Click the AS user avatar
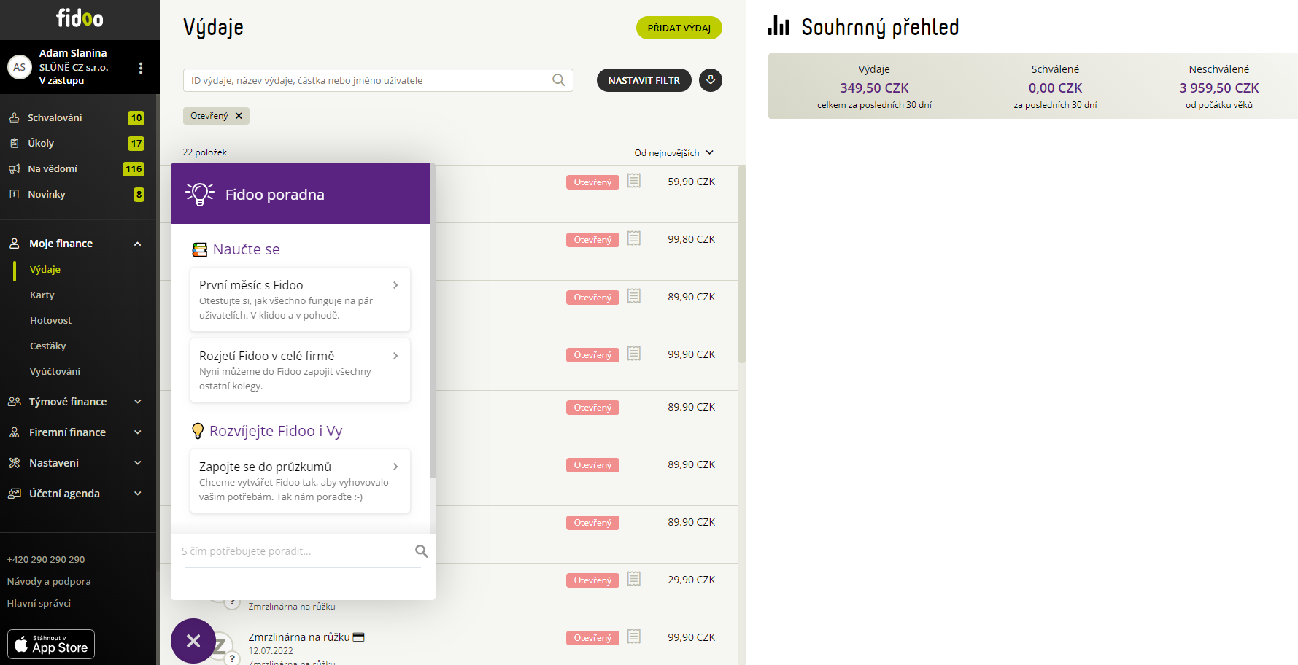Screen dimensions: 1298x665 (20, 67)
